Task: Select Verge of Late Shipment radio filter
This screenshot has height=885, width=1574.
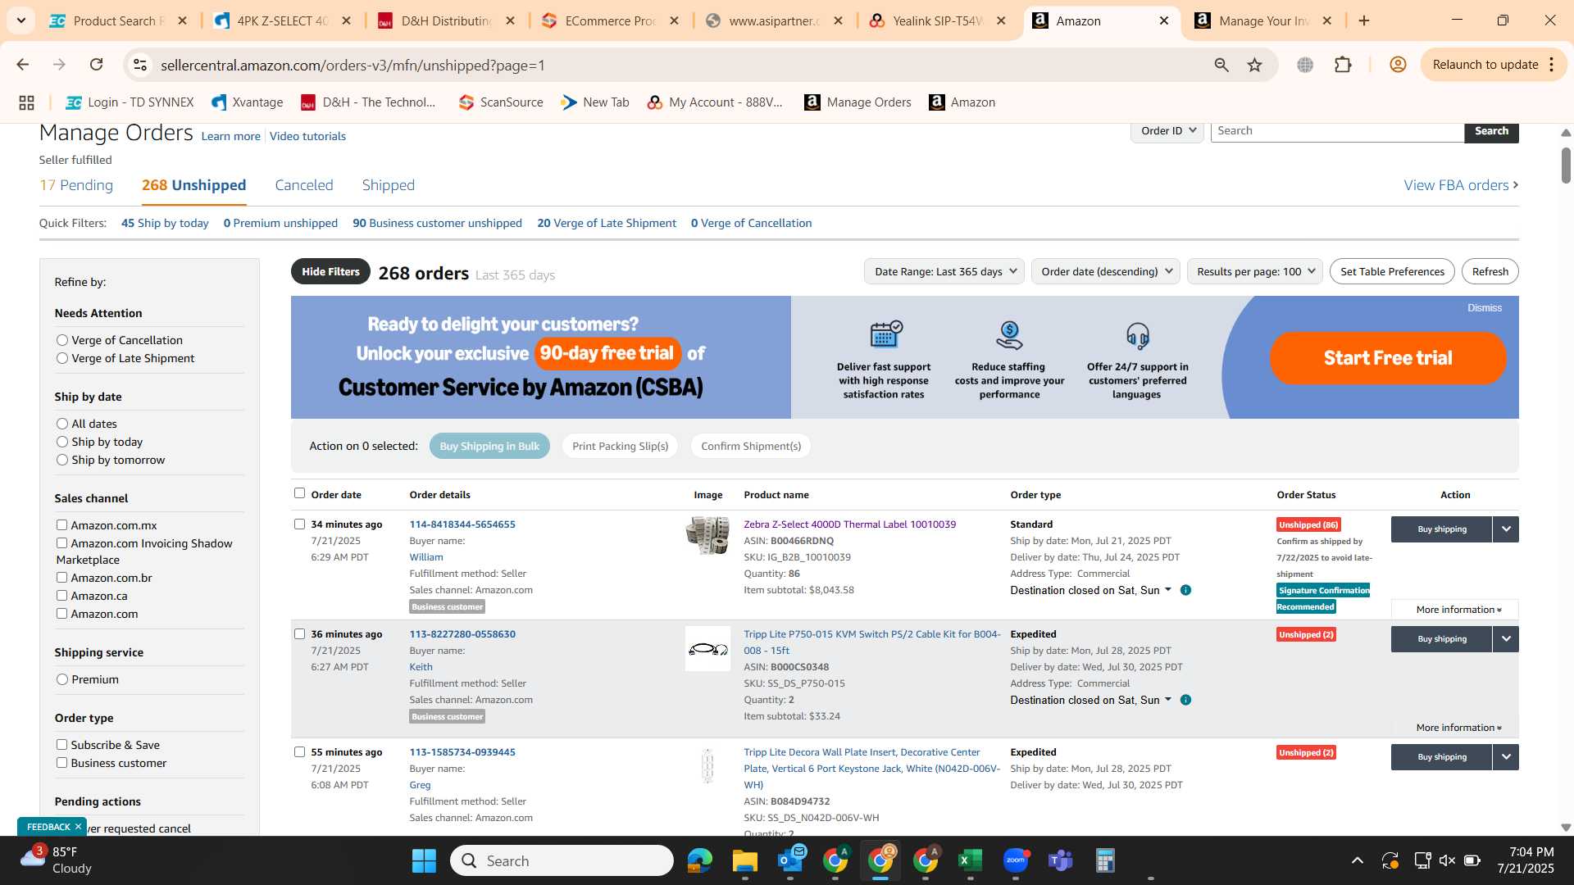Action: [61, 358]
